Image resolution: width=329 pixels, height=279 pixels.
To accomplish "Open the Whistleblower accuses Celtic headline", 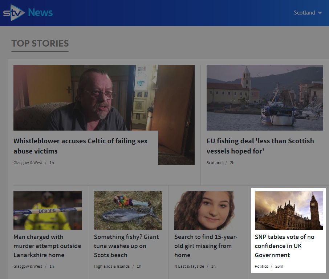I will (81, 146).
